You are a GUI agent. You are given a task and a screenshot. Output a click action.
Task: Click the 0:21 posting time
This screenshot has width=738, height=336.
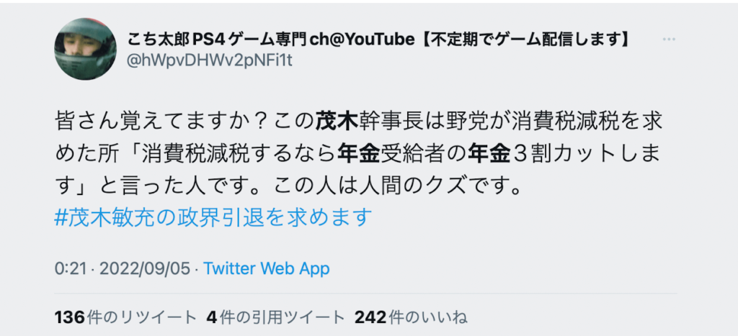[x=70, y=269]
